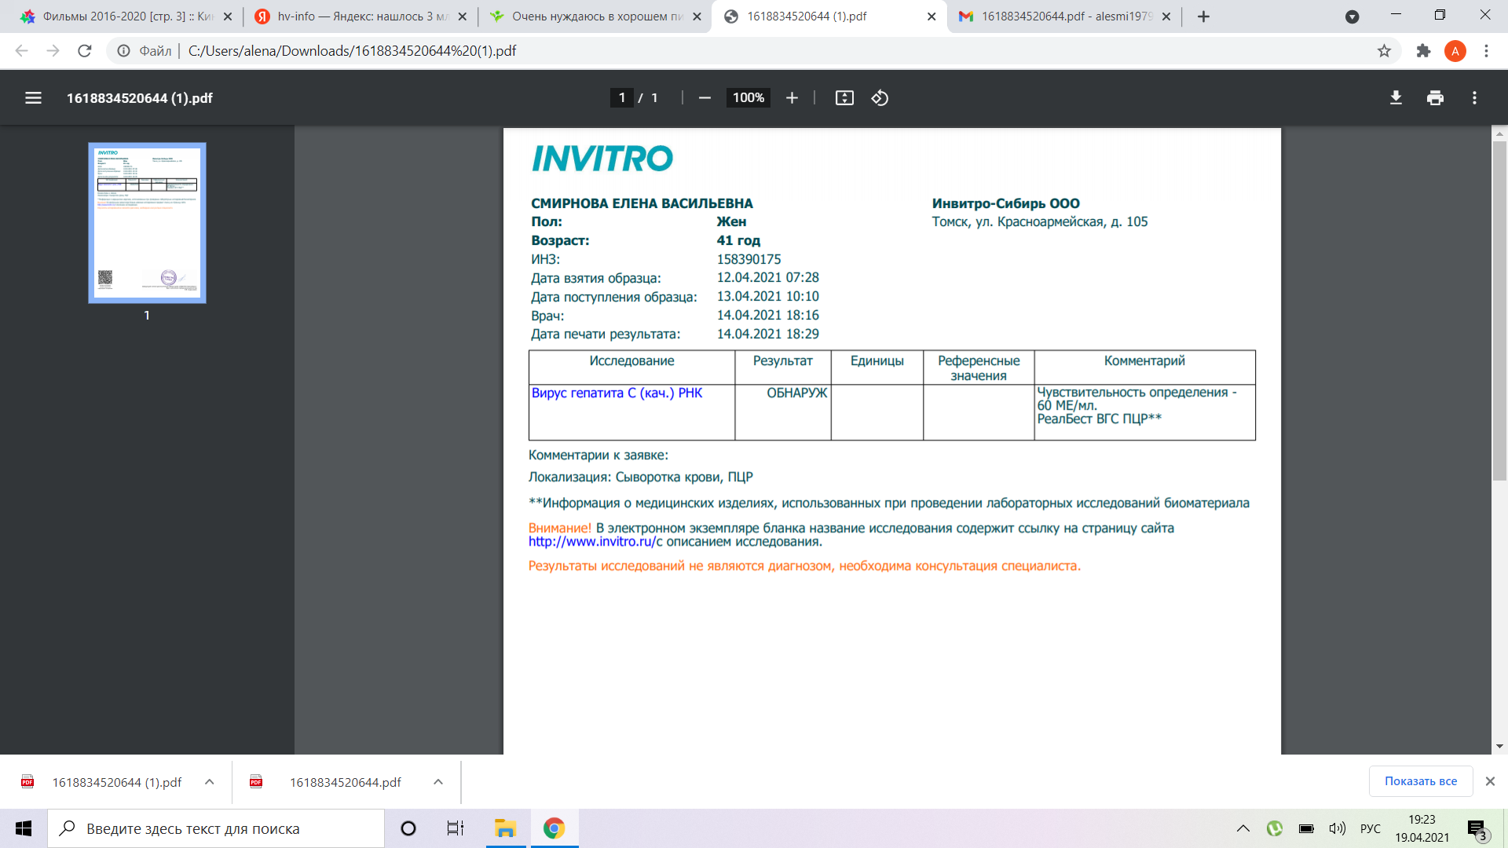Click the zoom percentage 100% field

748,98
